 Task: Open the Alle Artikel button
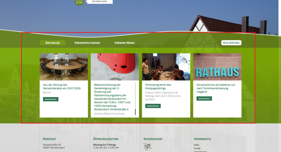click(231, 43)
